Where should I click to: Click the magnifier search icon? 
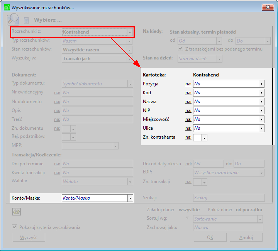(x=13, y=19)
